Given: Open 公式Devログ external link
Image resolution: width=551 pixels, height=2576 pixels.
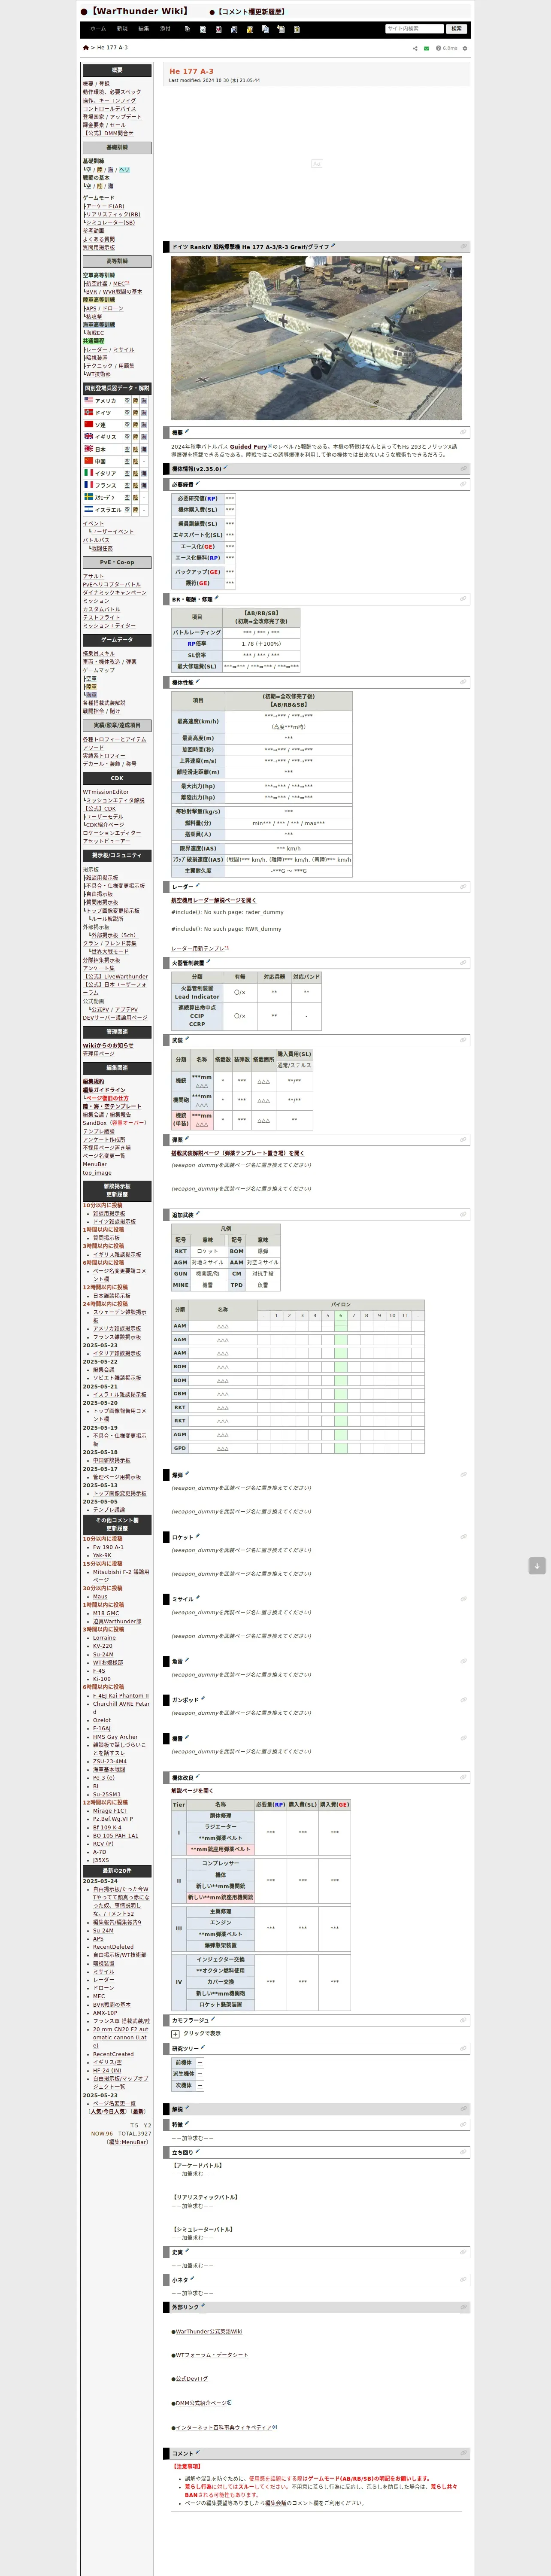Looking at the screenshot, I should pyautogui.click(x=192, y=2378).
